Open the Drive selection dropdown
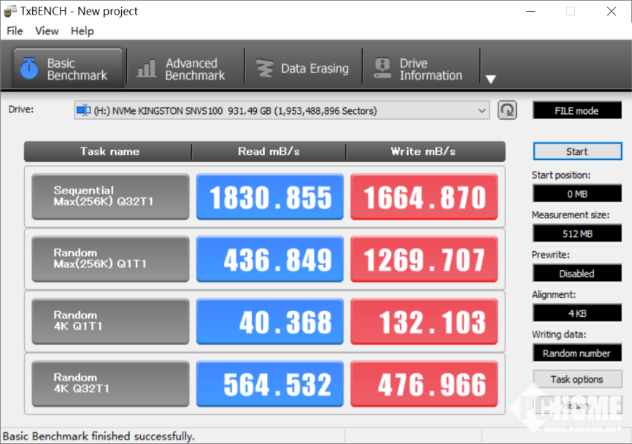Image resolution: width=632 pixels, height=444 pixels. (x=482, y=111)
